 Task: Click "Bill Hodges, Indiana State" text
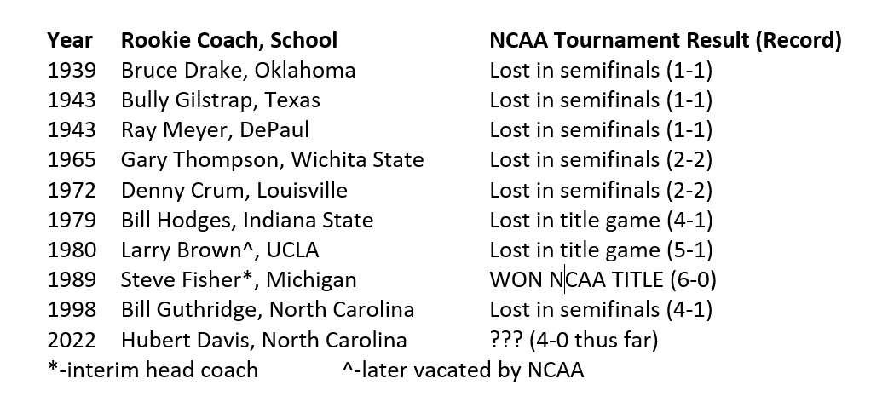(x=247, y=221)
